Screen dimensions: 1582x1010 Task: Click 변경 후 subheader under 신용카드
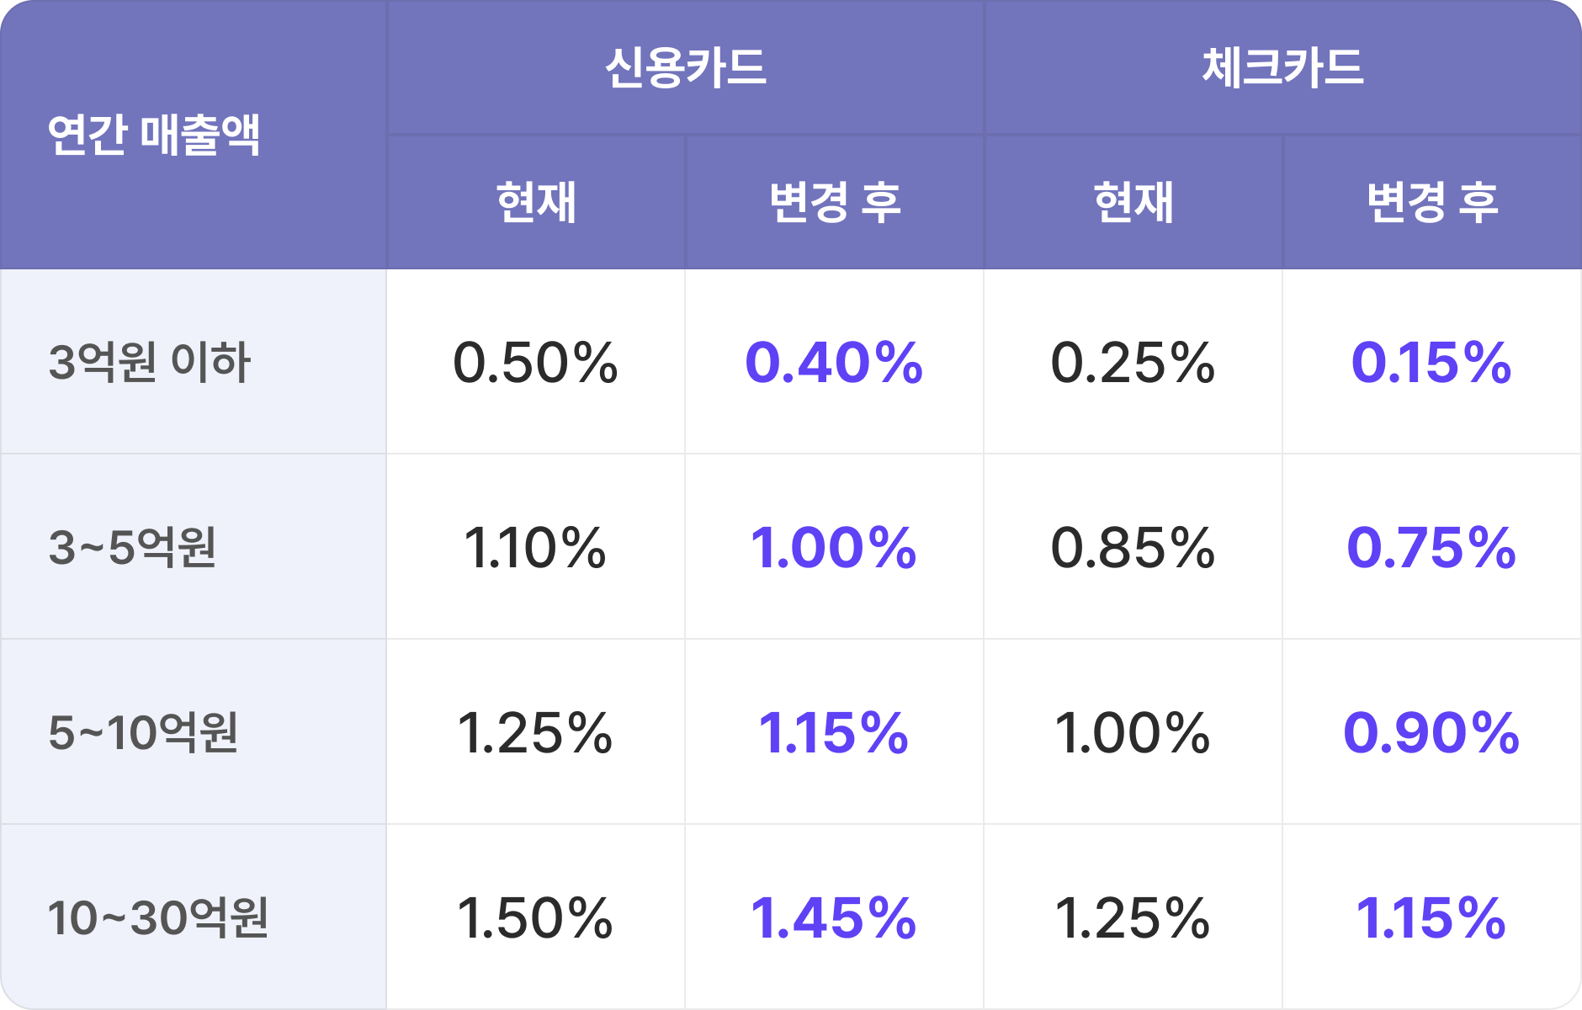click(834, 203)
